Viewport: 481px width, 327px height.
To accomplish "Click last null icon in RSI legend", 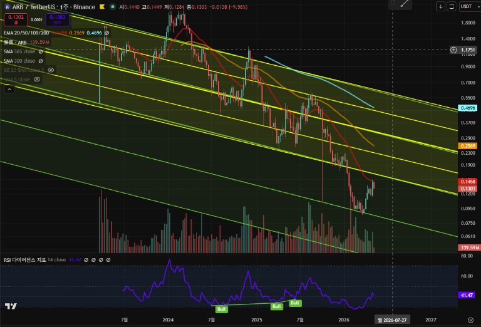I will coord(108,260).
